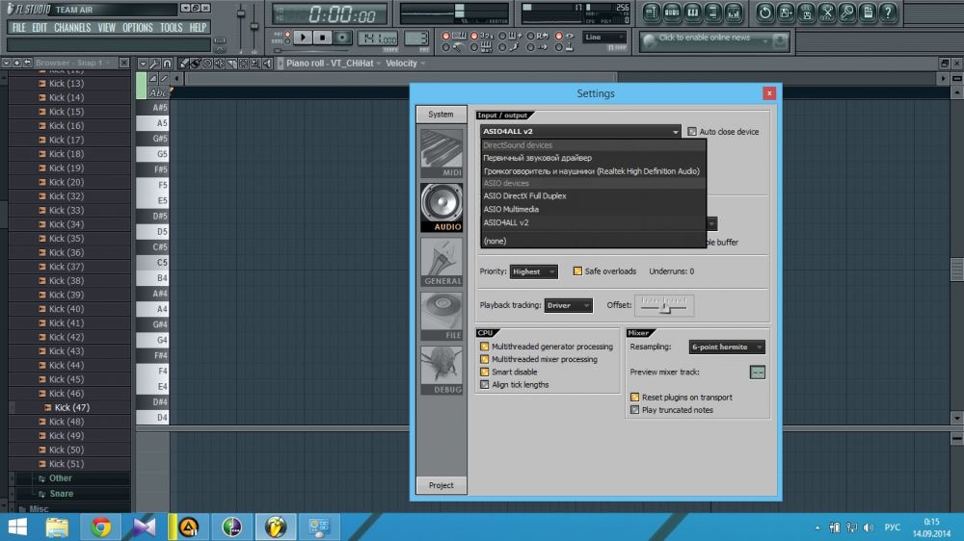Switch to the System settings tab
The width and height of the screenshot is (964, 541).
tap(441, 115)
